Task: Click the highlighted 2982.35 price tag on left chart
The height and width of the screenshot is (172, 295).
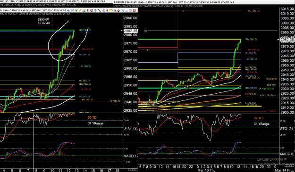Action: [x=131, y=31]
